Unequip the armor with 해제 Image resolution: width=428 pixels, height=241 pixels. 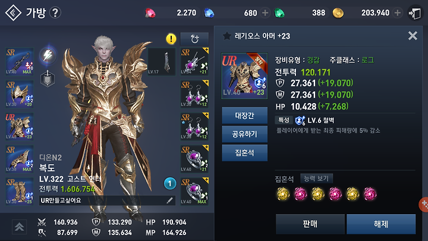381,224
